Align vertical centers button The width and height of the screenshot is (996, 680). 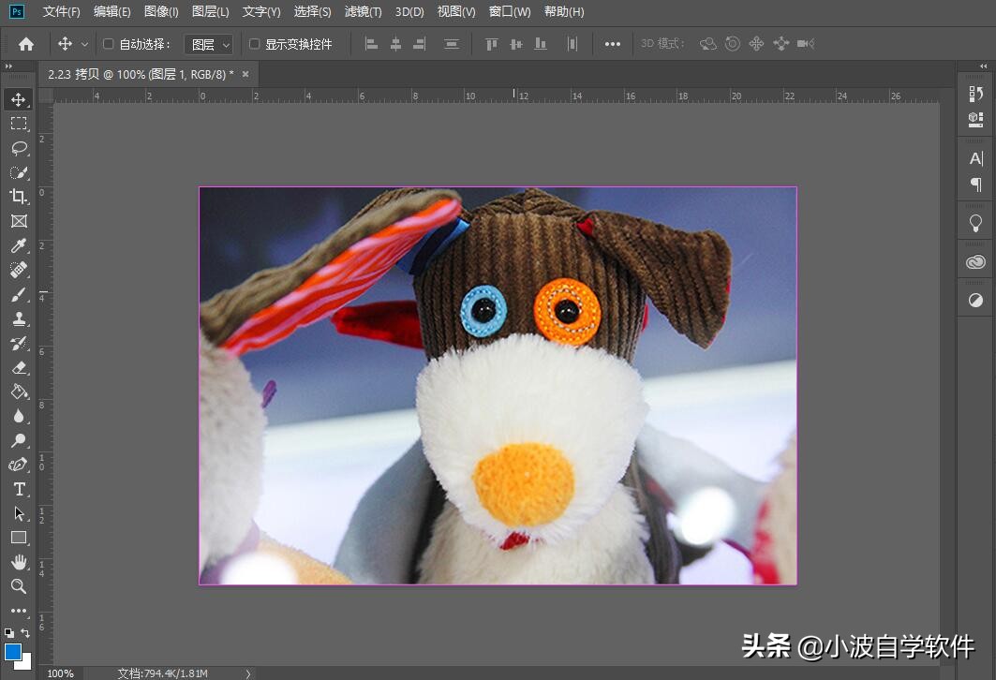[x=515, y=44]
